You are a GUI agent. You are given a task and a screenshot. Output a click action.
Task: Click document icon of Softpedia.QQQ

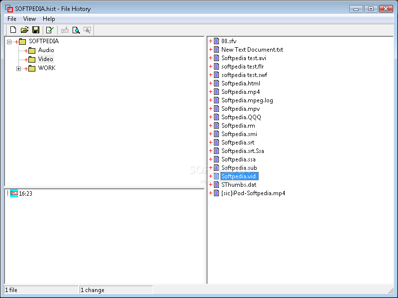(216, 117)
